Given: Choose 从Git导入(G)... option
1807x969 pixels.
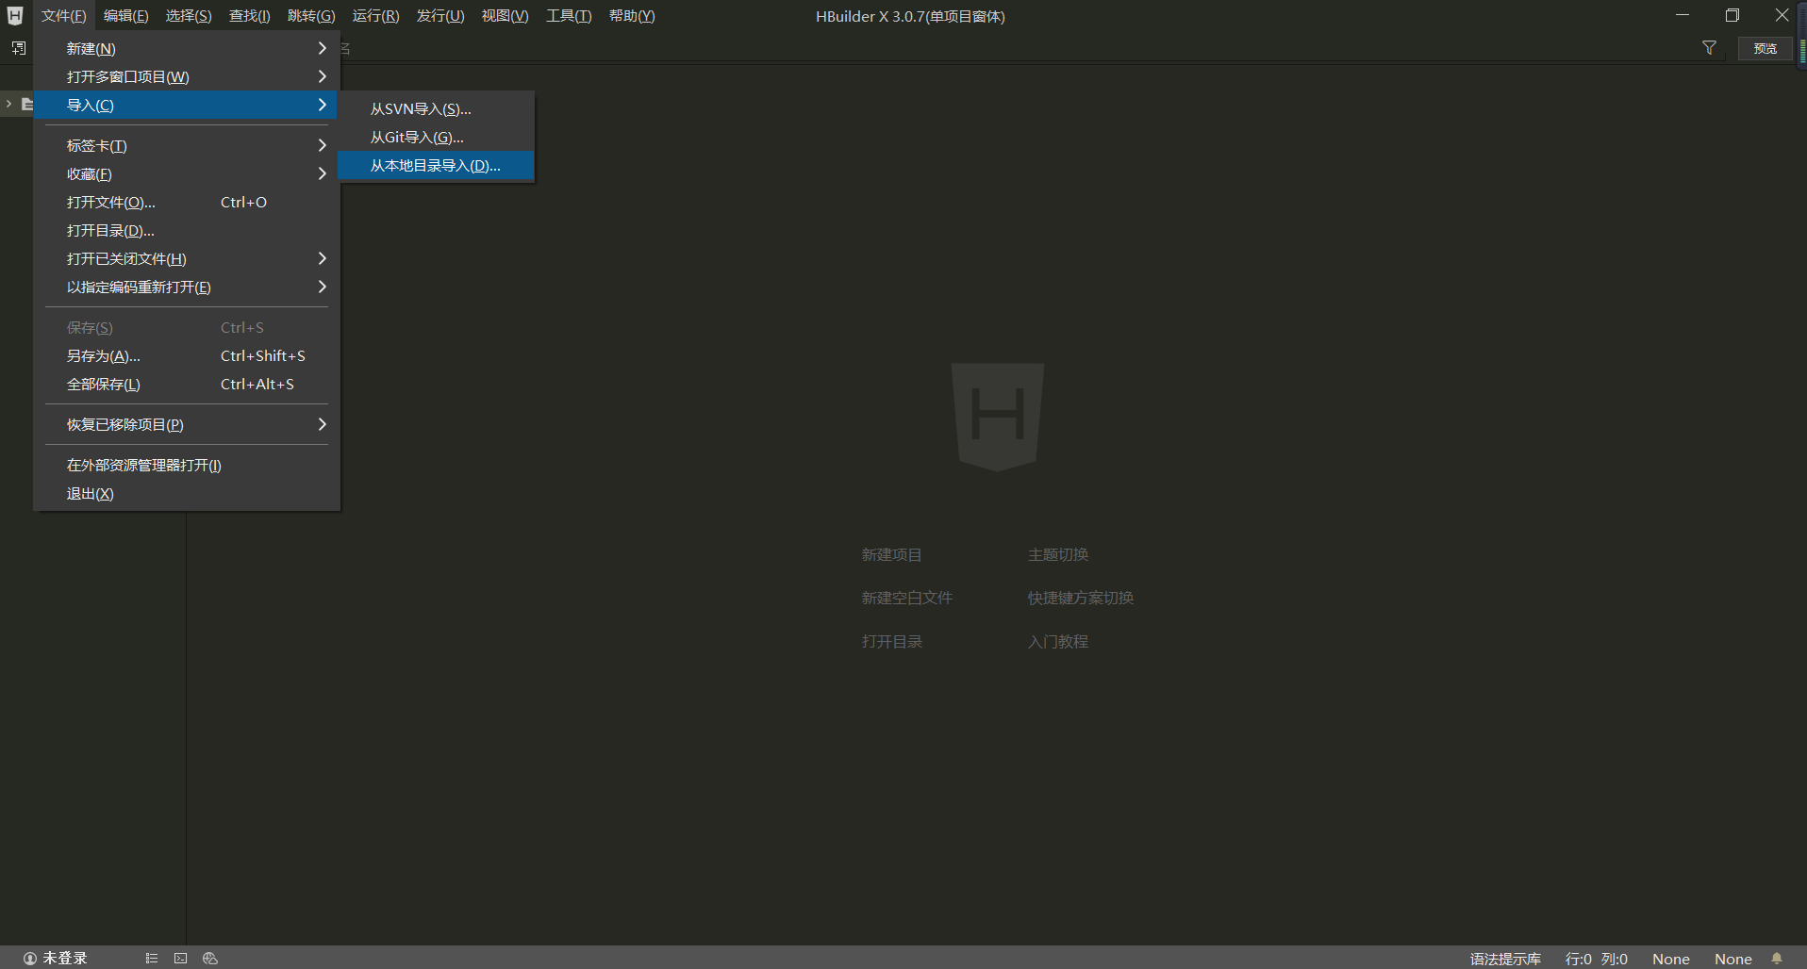Looking at the screenshot, I should [437, 137].
